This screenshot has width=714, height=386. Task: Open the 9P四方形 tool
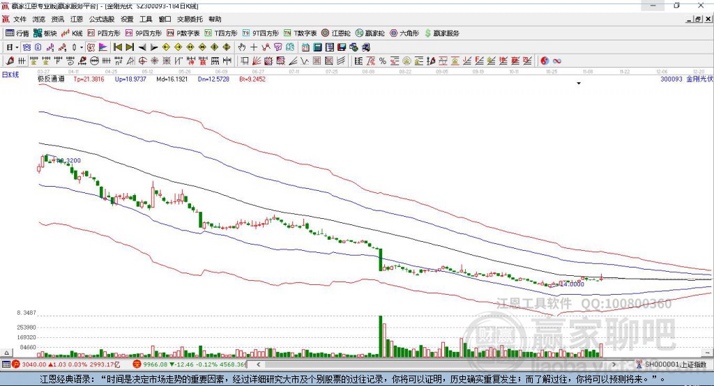click(x=144, y=33)
